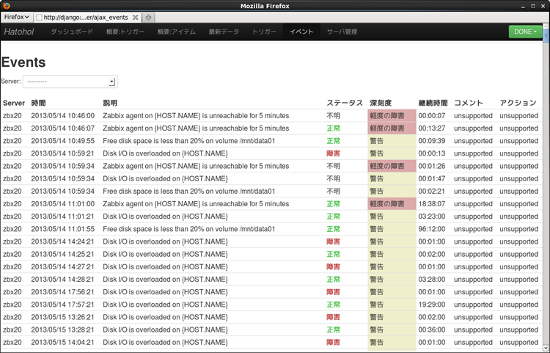Open the サーバ管理 menu item
This screenshot has width=550, height=353.
click(342, 32)
